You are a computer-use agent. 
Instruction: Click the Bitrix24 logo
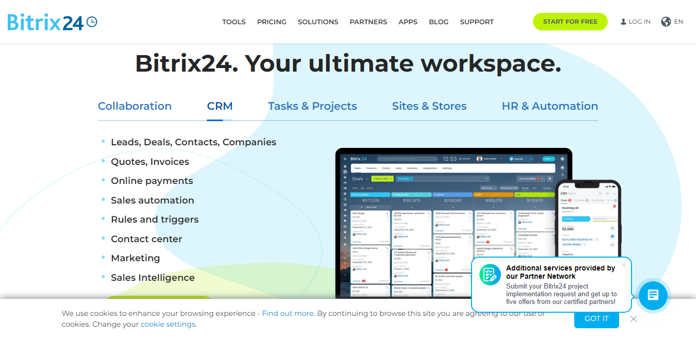tap(52, 22)
